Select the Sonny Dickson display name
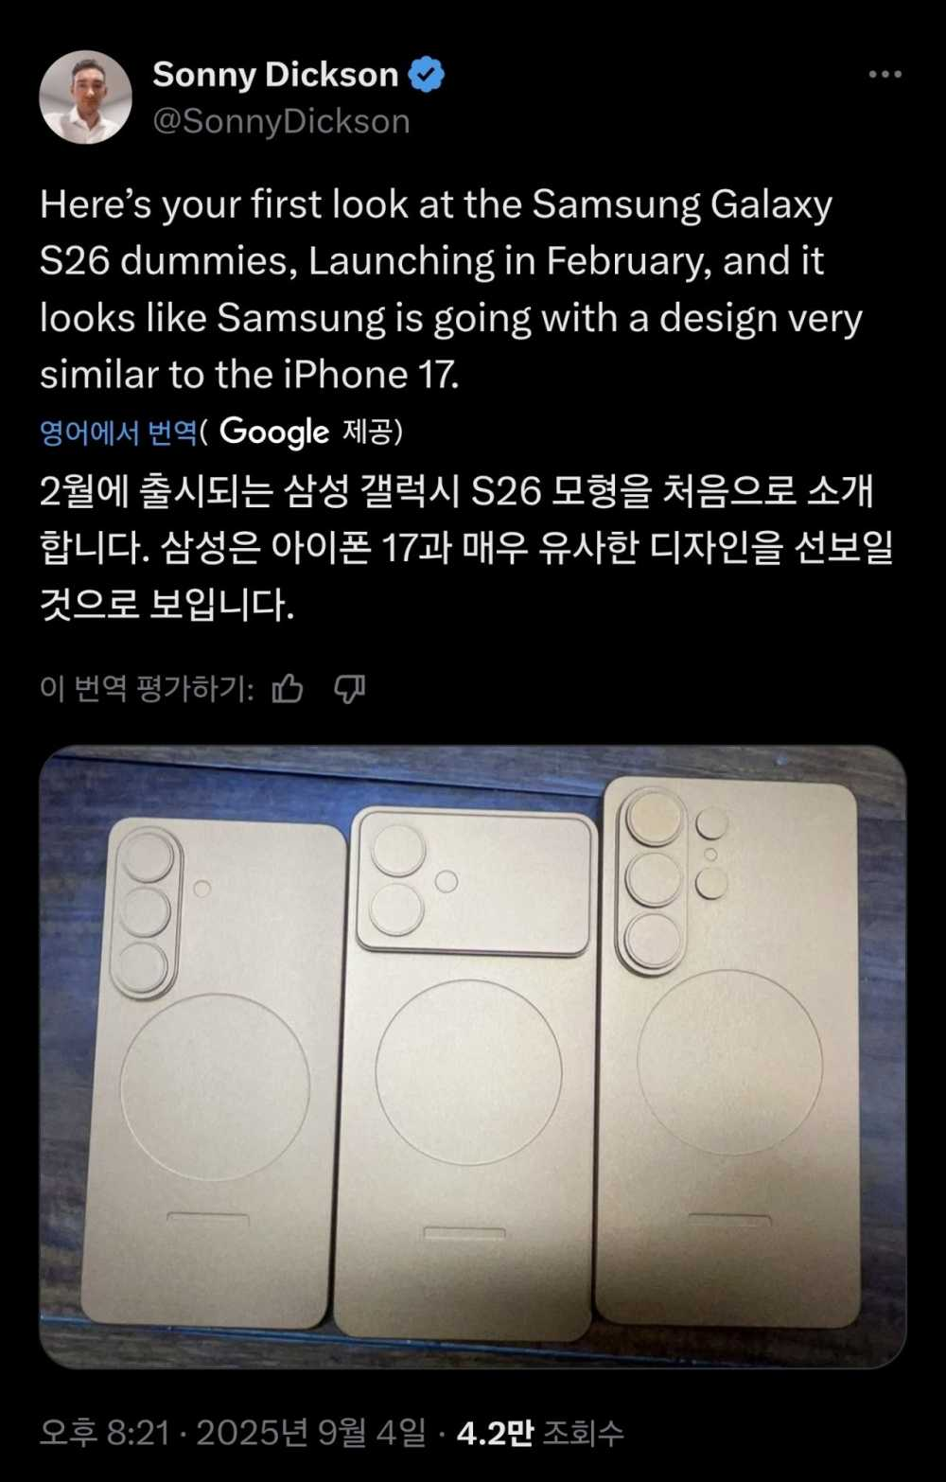 click(275, 75)
